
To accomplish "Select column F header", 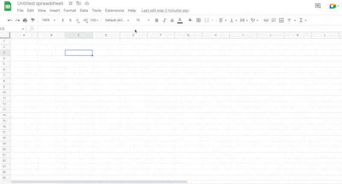I will point(161,35).
